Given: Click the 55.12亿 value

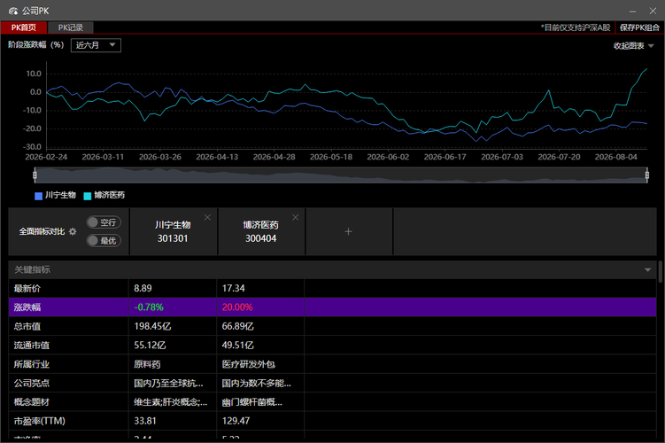Looking at the screenshot, I should click(x=150, y=346).
